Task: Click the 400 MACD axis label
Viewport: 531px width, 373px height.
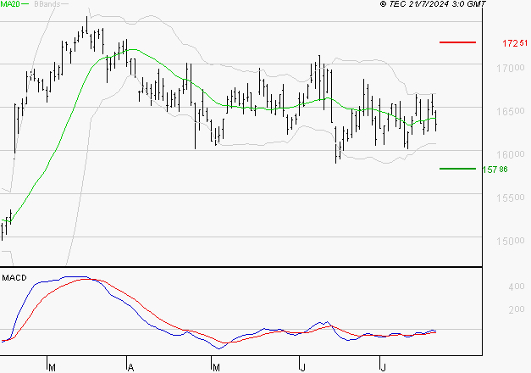Action: point(517,287)
